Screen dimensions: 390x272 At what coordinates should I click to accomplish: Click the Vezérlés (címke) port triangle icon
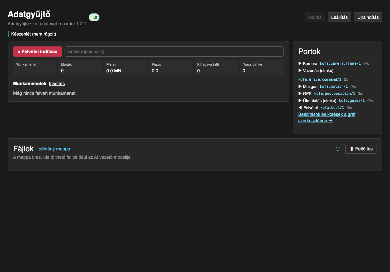(300, 70)
